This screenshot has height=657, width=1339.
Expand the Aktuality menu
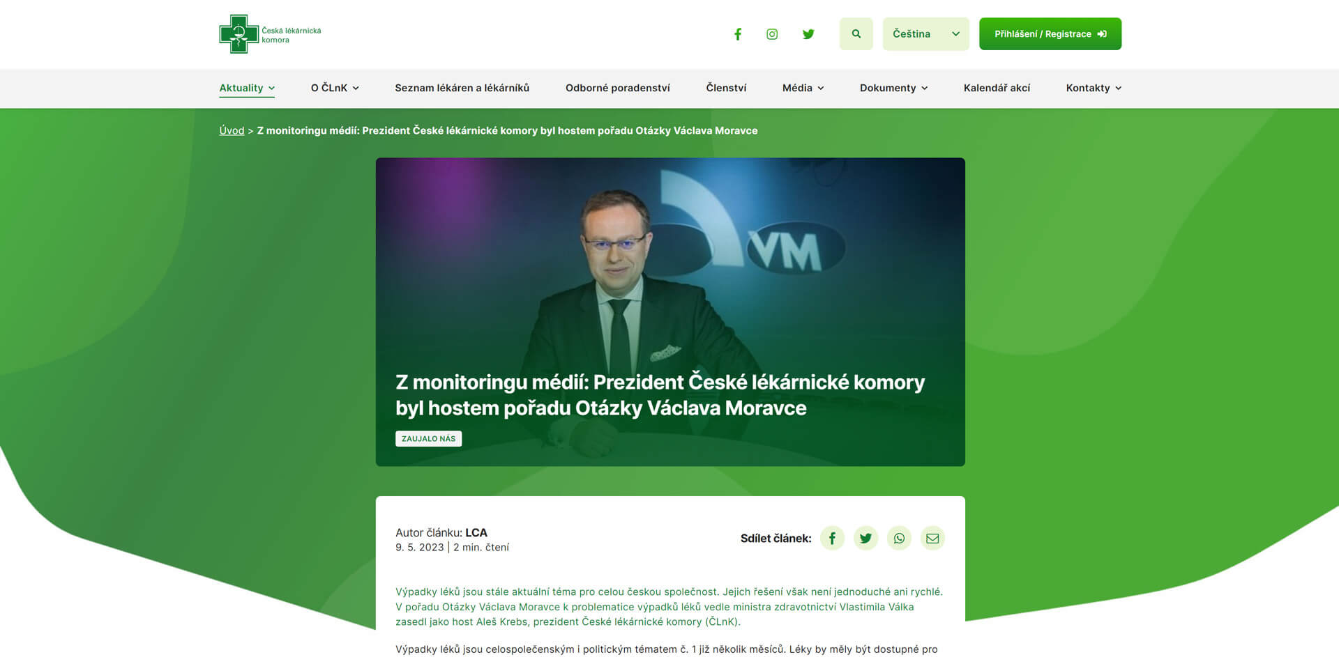[x=247, y=88]
